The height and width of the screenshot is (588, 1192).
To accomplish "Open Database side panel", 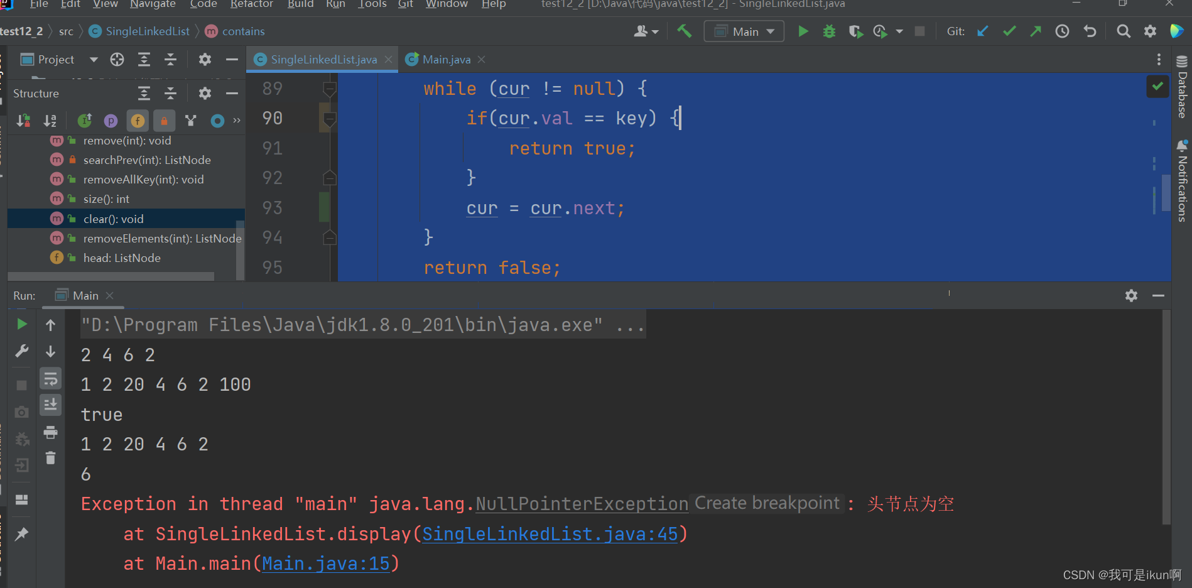I will [1182, 87].
